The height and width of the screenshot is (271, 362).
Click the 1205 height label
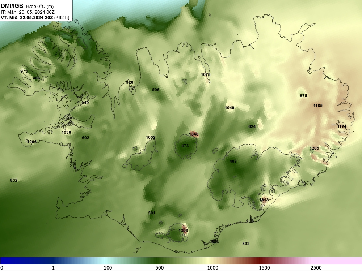pyautogui.click(x=315, y=148)
